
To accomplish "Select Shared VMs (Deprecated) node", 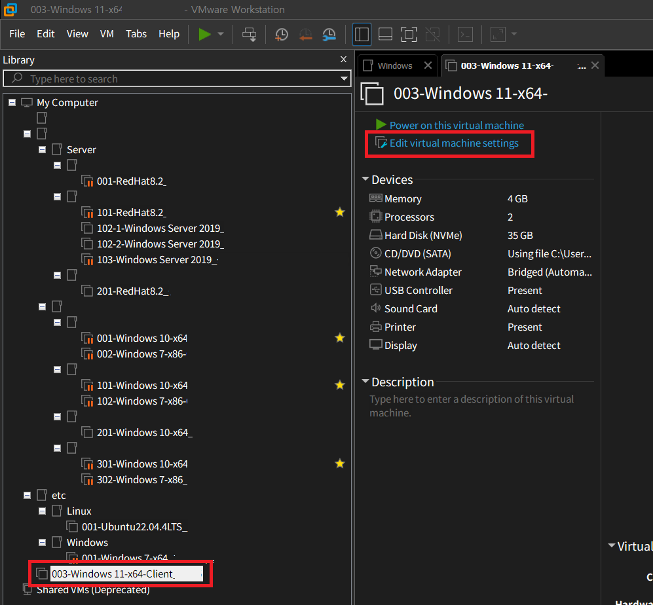I will point(93,589).
